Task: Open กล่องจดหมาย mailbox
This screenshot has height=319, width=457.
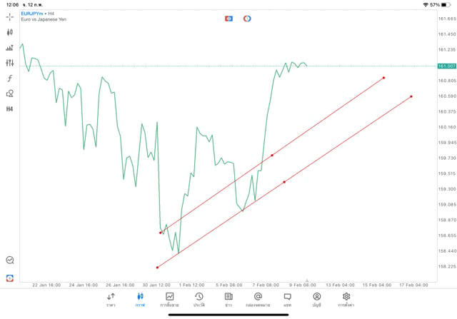Action: (258, 300)
